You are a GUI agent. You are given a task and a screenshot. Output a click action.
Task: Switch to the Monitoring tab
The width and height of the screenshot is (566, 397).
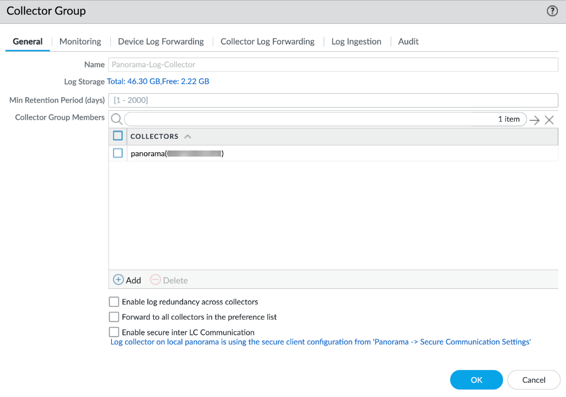pos(80,41)
